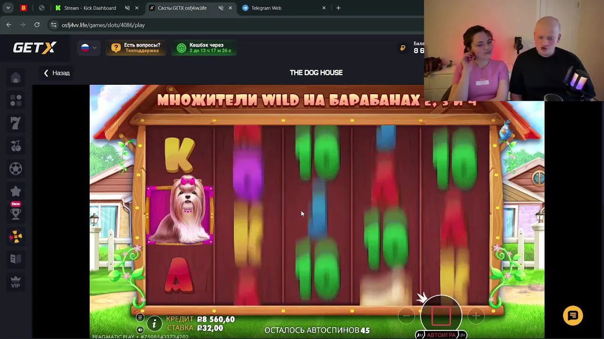This screenshot has width=604, height=339.
Task: Click the АВТОИГРА autoplay button
Action: point(441,335)
